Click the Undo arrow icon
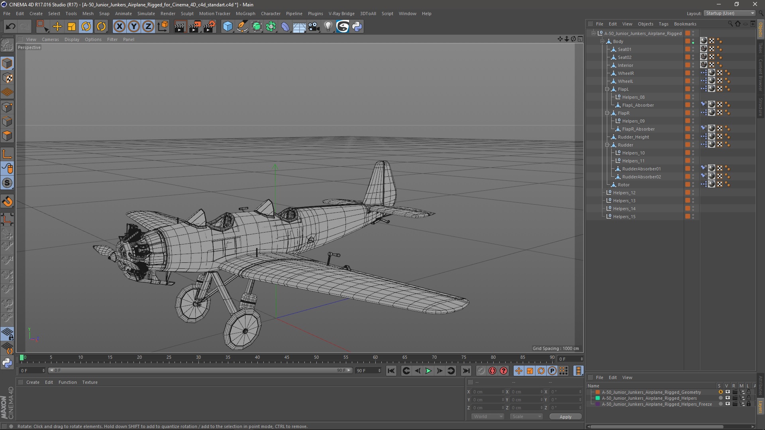 (x=11, y=27)
